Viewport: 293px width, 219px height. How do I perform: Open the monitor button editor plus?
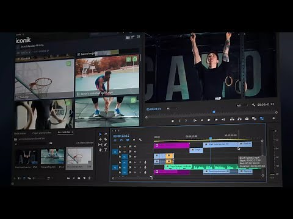[x=274, y=118]
